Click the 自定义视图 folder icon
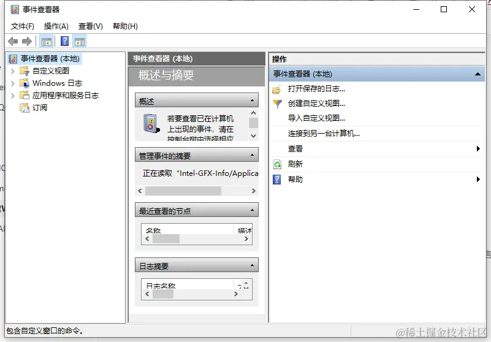 pos(24,71)
